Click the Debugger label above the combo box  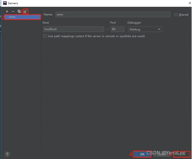(x=134, y=22)
